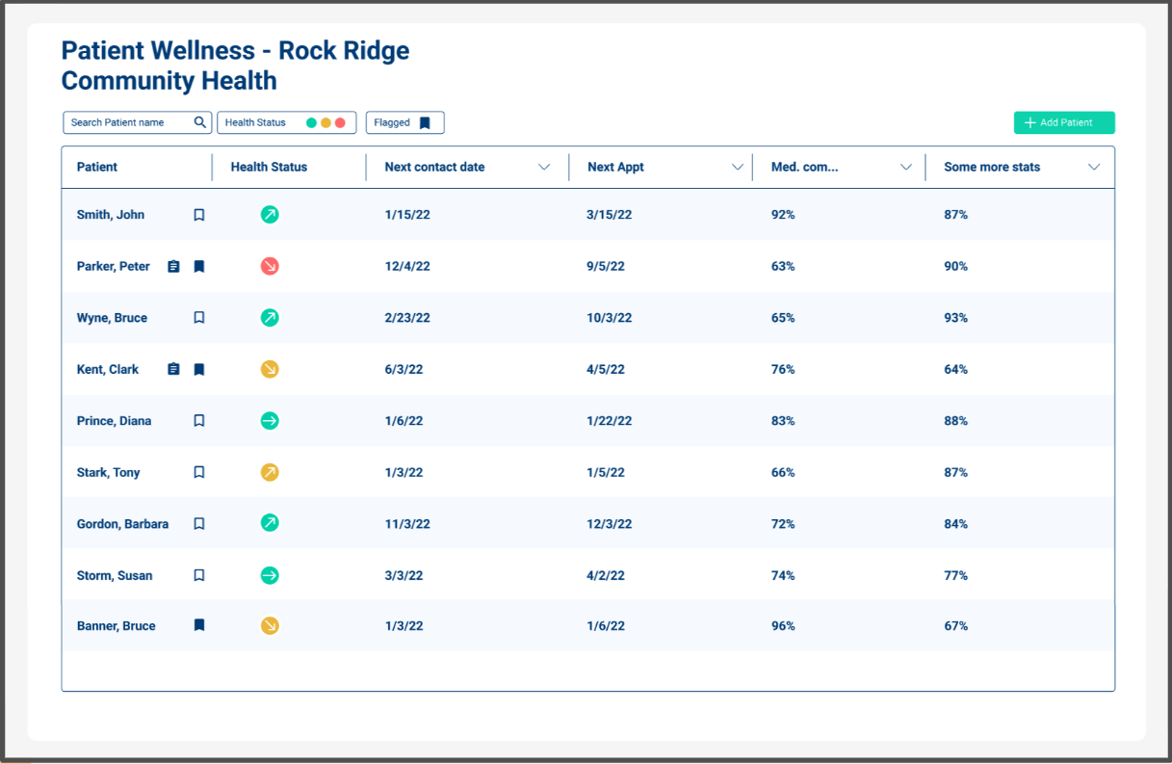1172x764 pixels.
Task: Toggle bookmark flag for Kent, Clark
Action: (199, 369)
